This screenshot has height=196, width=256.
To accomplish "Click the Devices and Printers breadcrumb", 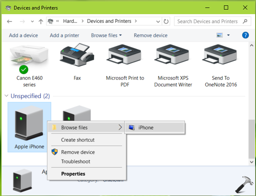I will click(109, 21).
